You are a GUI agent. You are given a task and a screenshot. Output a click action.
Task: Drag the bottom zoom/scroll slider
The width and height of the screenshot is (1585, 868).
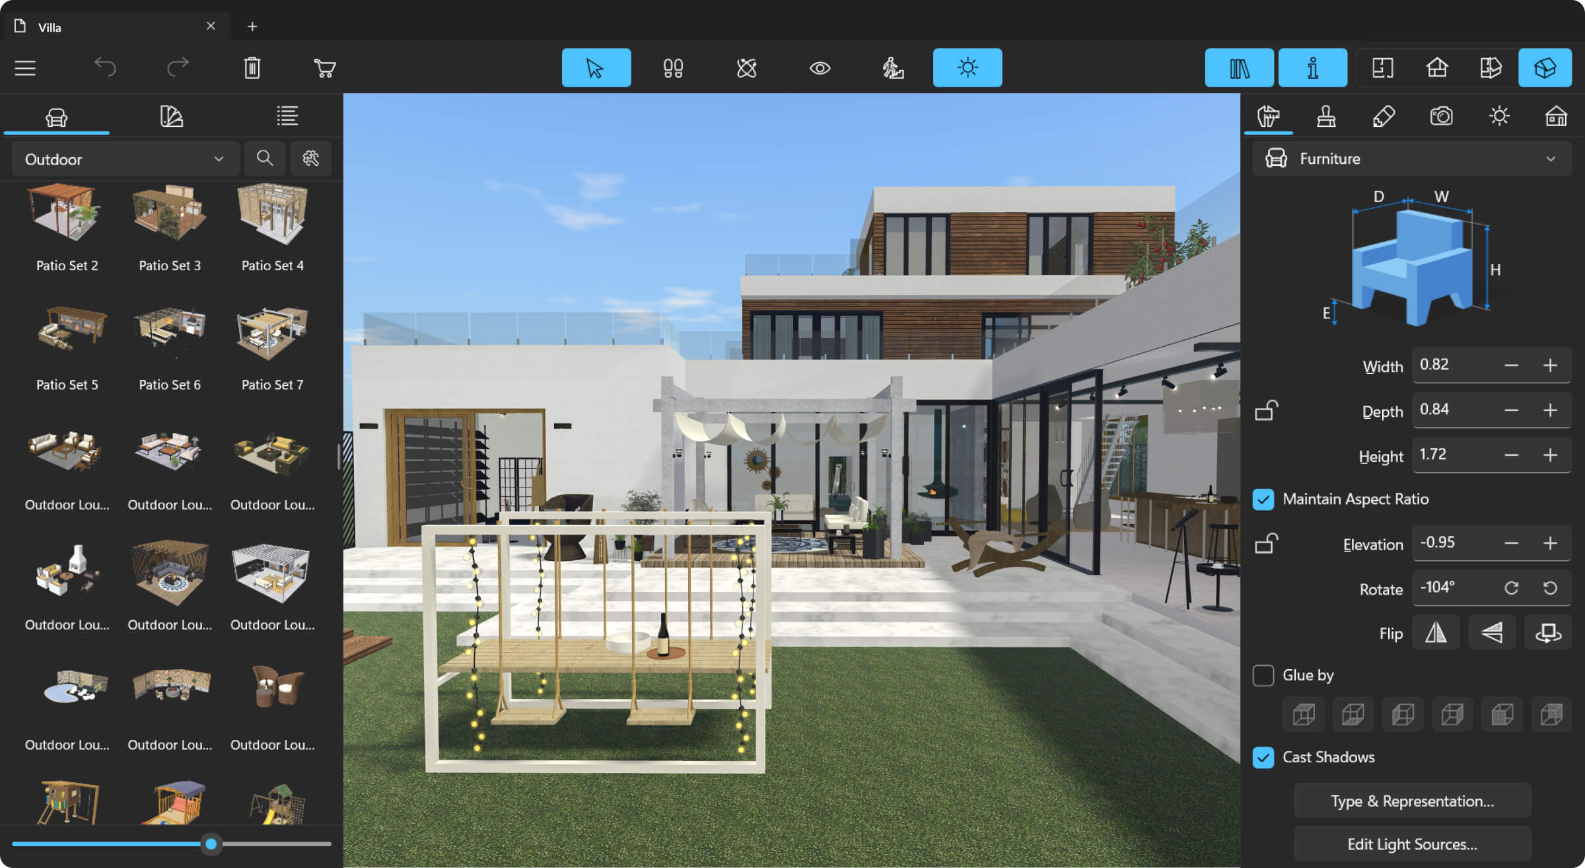[x=209, y=844]
